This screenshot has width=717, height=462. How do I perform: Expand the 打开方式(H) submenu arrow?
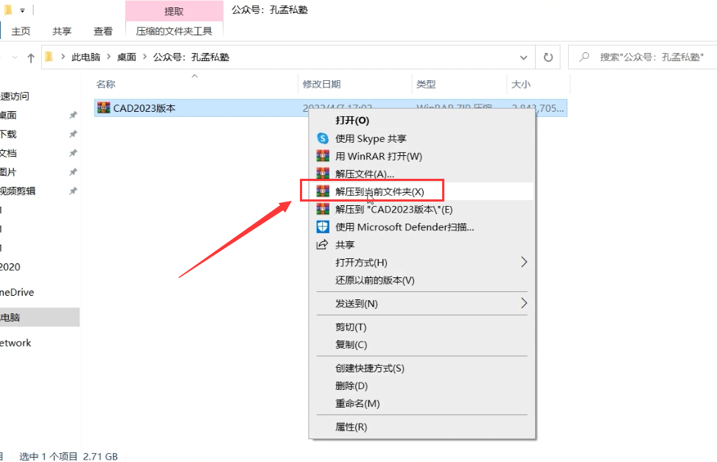tap(524, 262)
